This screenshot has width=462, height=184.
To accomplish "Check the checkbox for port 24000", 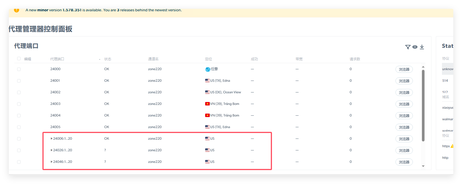I will click(19, 69).
